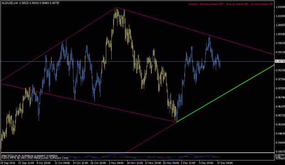Click the 1.01365 price scale label
285x165 pixels.
(x=280, y=16)
